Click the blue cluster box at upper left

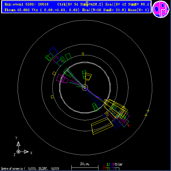pos(53,51)
